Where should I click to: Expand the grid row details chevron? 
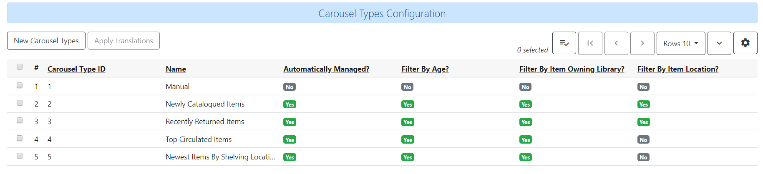719,43
